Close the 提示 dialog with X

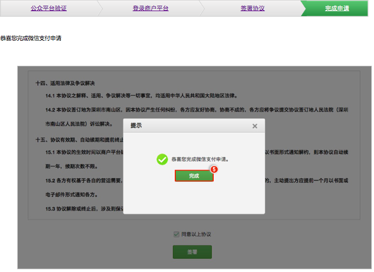(255, 126)
